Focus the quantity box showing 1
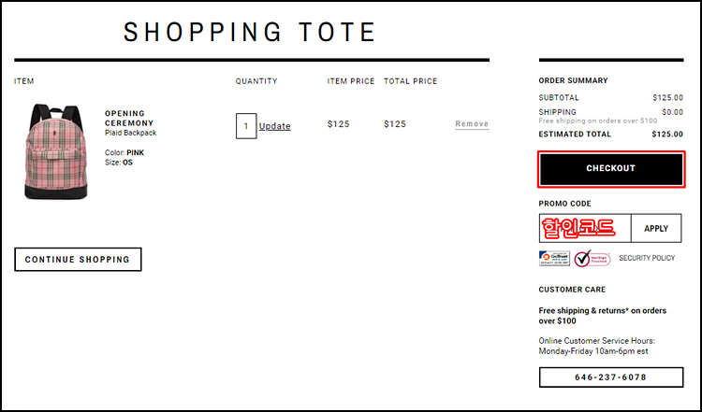Screen dimensions: 702x412 click(246, 126)
